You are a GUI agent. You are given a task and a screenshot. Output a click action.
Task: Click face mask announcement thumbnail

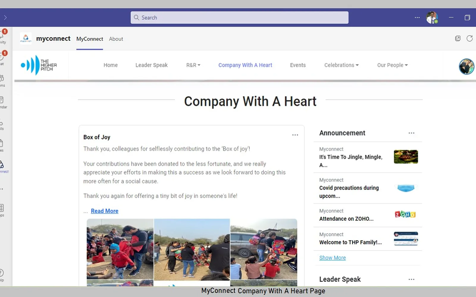pyautogui.click(x=406, y=188)
